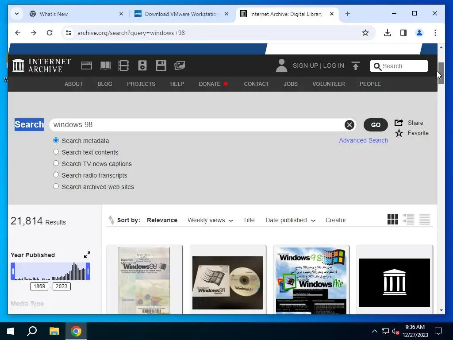Viewport: 453px width, 340px height.
Task: Click the page vertical scrollbar thumb
Action: click(x=441, y=73)
